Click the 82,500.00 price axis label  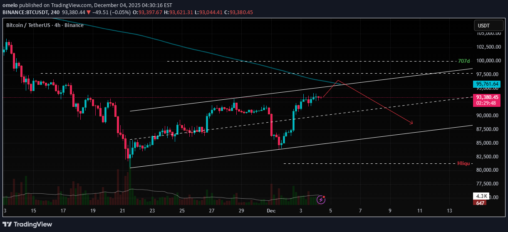[x=488, y=156]
